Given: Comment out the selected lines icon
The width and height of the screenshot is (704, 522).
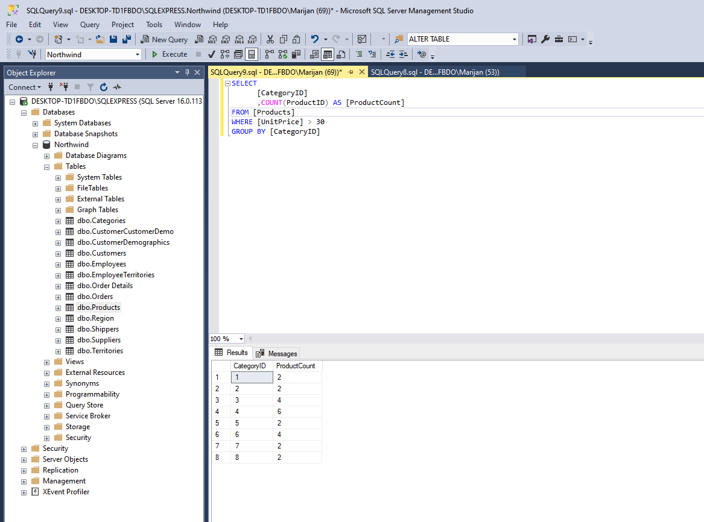Looking at the screenshot, I should click(359, 54).
